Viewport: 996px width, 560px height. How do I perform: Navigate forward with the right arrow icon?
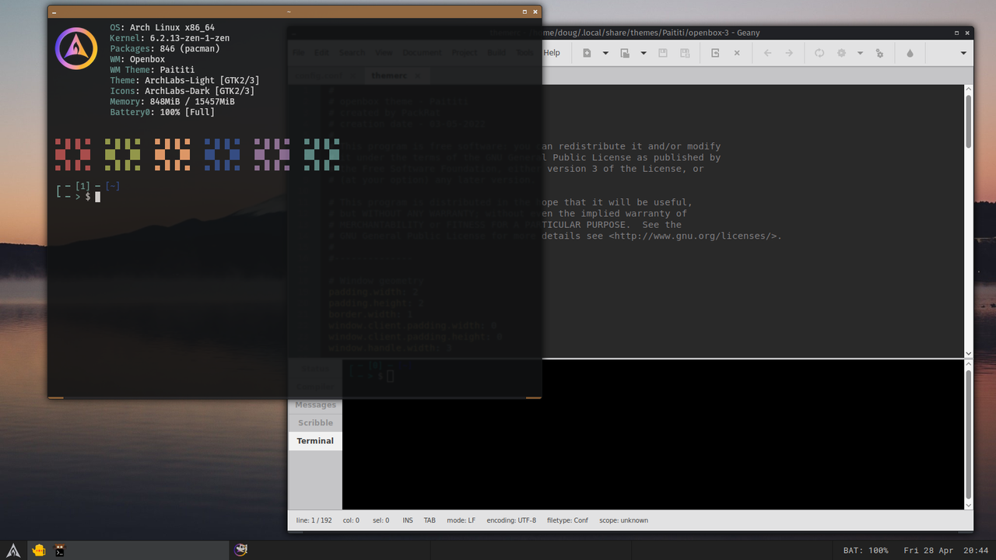point(789,53)
